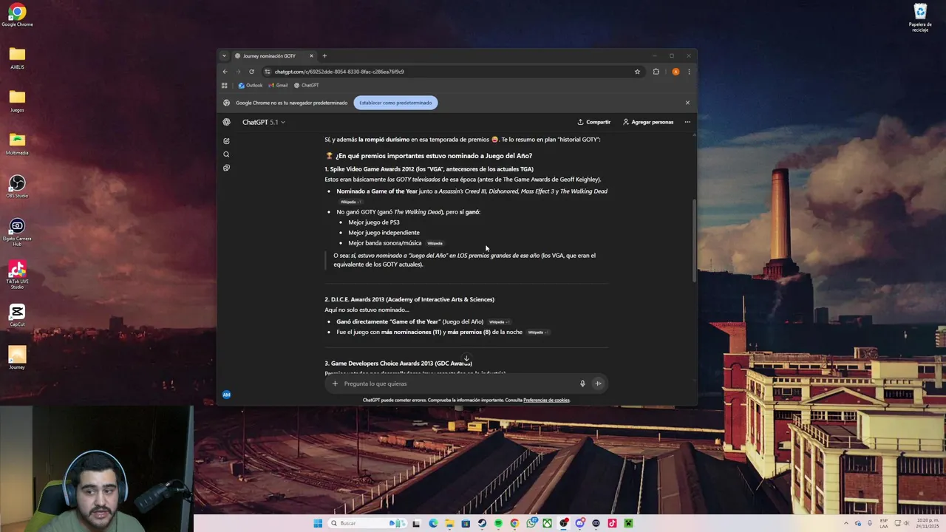Open Minecraft from the taskbar
The height and width of the screenshot is (532, 946).
tap(628, 523)
